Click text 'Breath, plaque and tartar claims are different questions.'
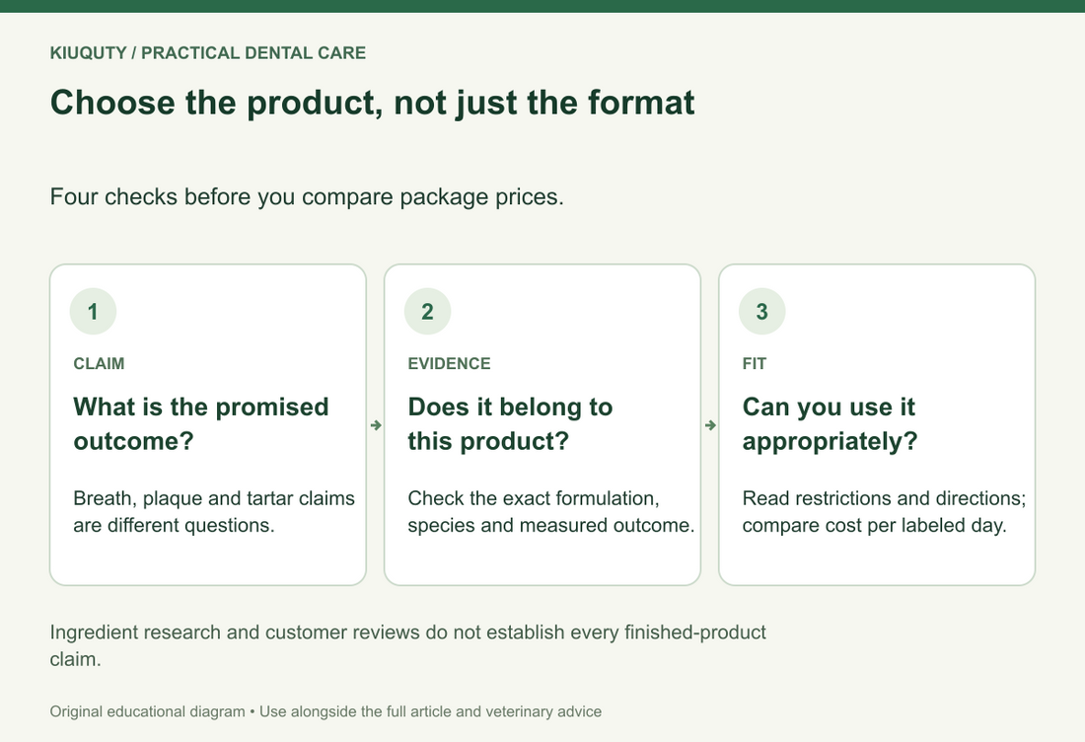This screenshot has height=742, width=1085. [214, 511]
